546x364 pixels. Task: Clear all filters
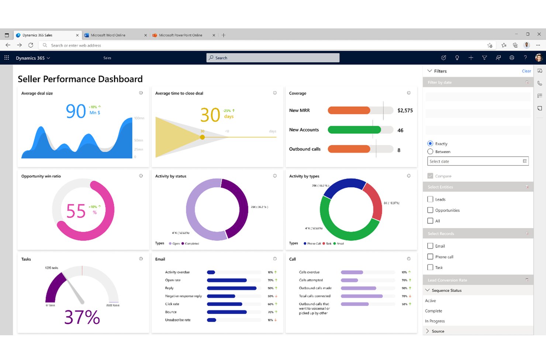pos(526,71)
